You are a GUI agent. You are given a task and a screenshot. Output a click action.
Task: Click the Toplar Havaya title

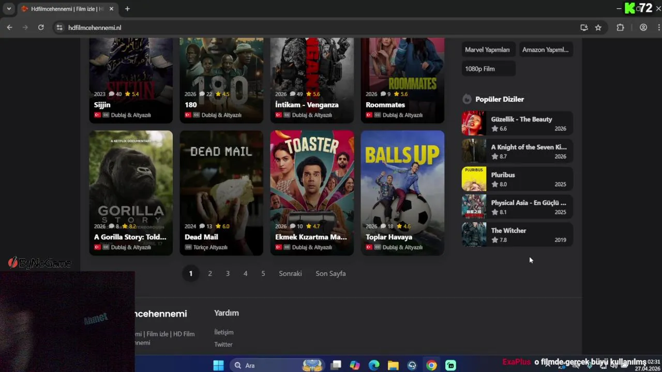tap(389, 237)
